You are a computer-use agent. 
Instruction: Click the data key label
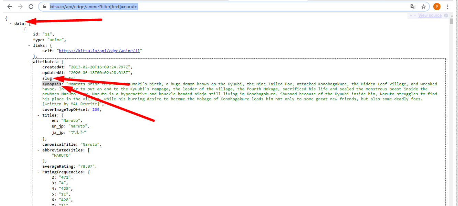[x=19, y=24]
